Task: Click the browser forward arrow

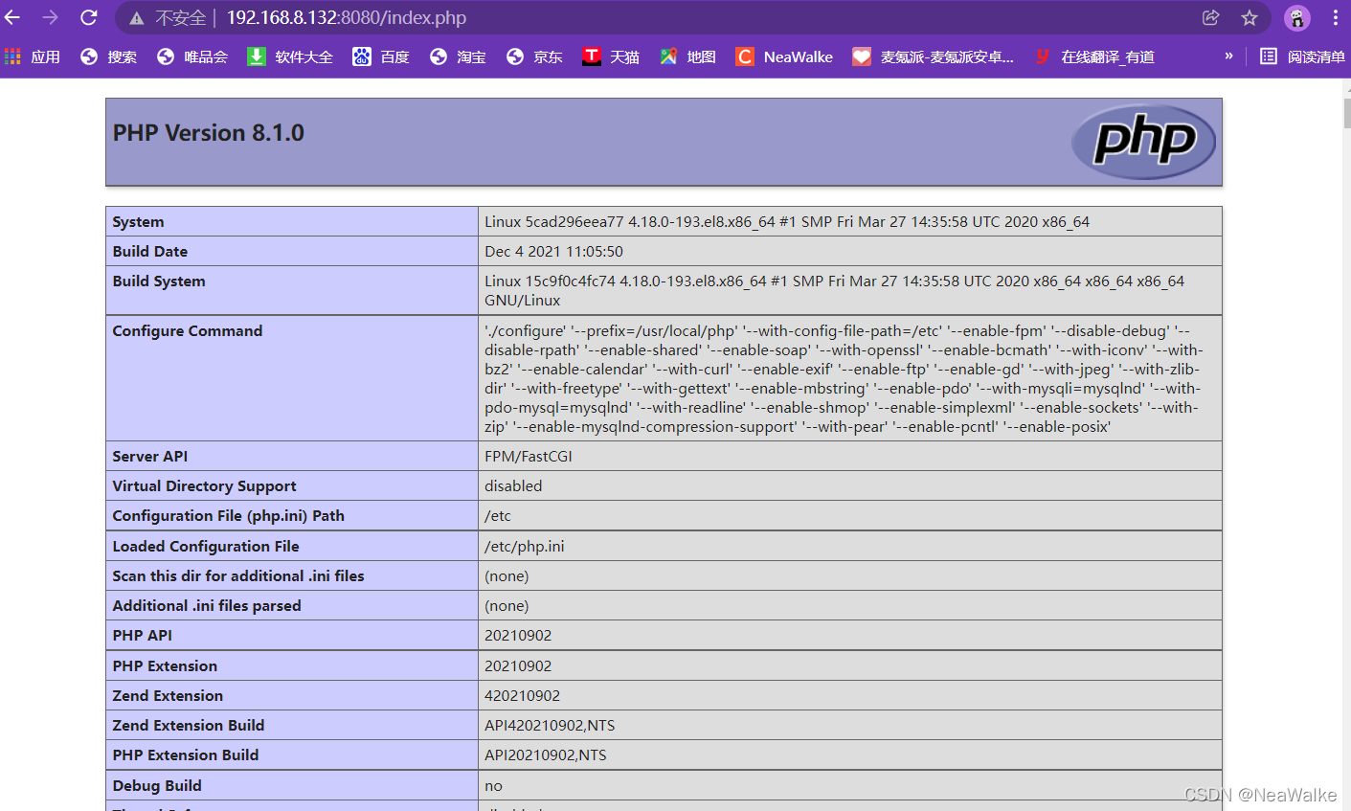Action: [50, 17]
